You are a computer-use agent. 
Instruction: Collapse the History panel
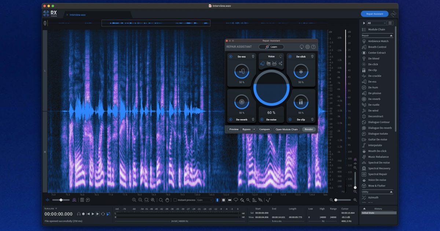click(364, 209)
